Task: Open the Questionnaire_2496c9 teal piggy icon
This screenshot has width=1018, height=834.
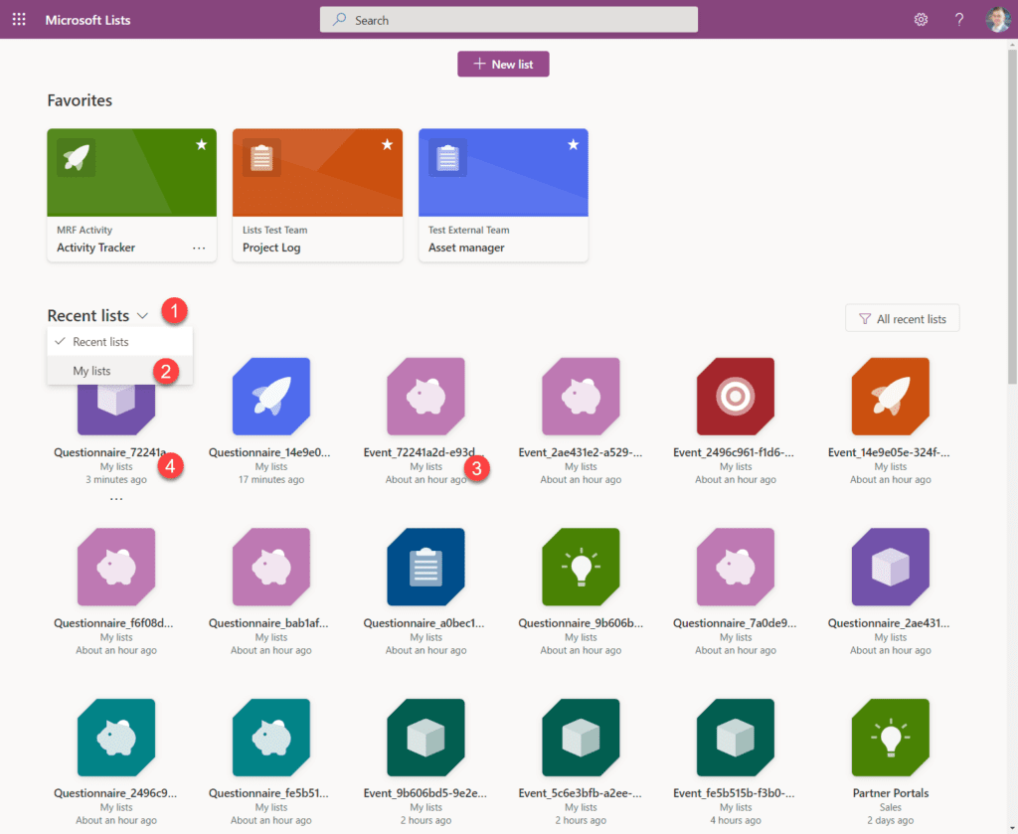Action: point(116,738)
